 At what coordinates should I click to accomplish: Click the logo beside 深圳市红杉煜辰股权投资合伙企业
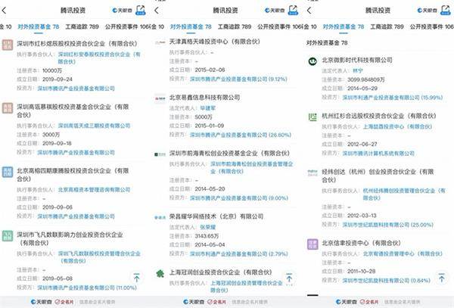pos(8,45)
